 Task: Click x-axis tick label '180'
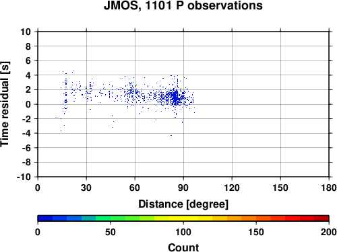click(x=329, y=187)
